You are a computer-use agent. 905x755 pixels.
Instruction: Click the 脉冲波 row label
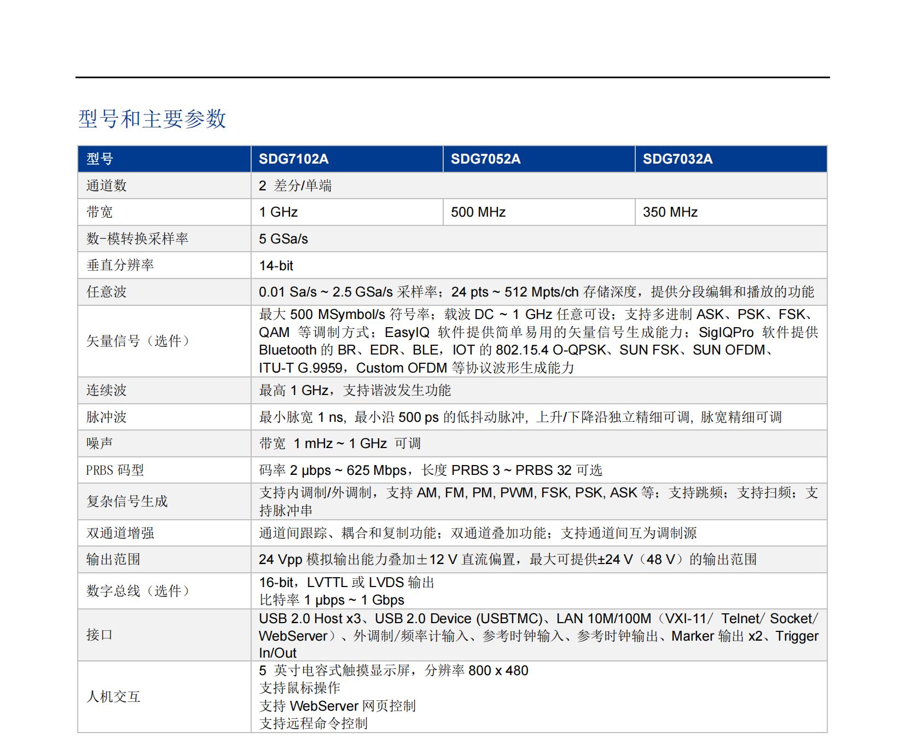(x=106, y=417)
